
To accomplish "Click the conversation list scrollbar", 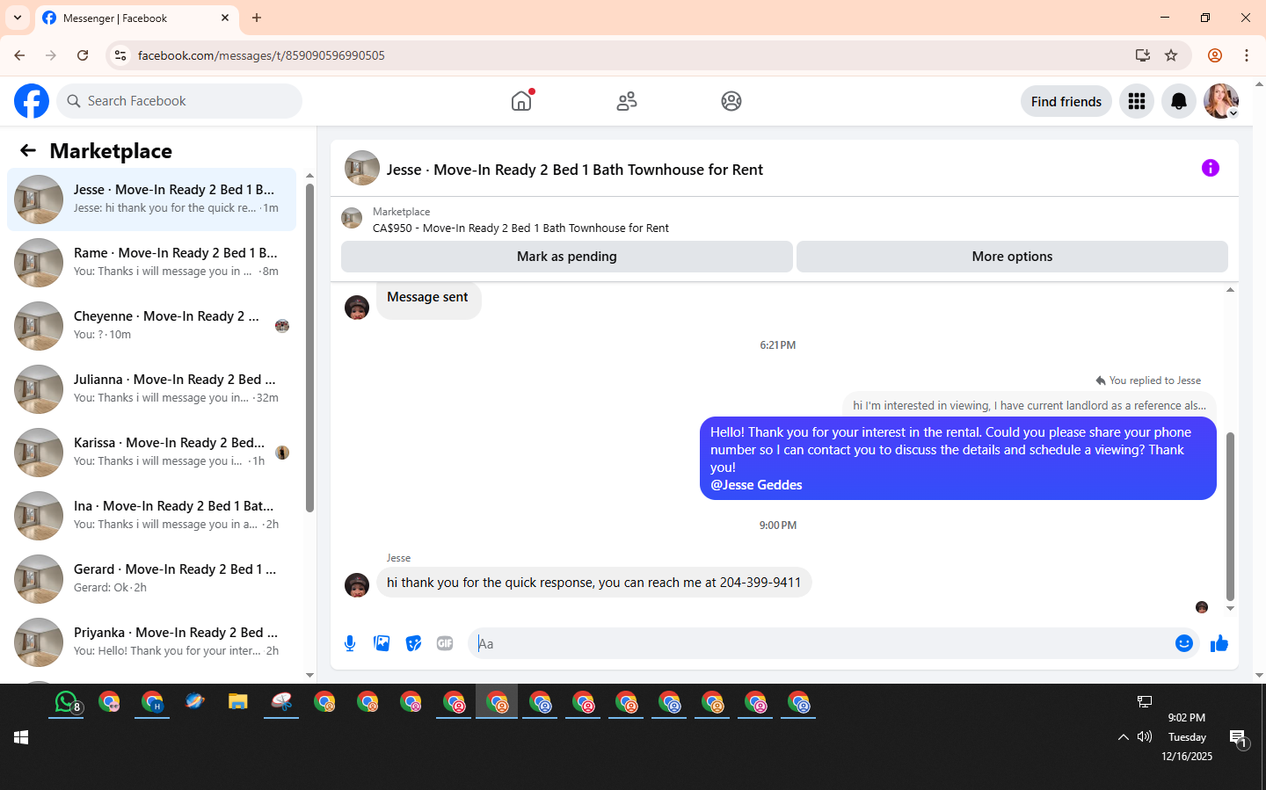I will pos(309,347).
